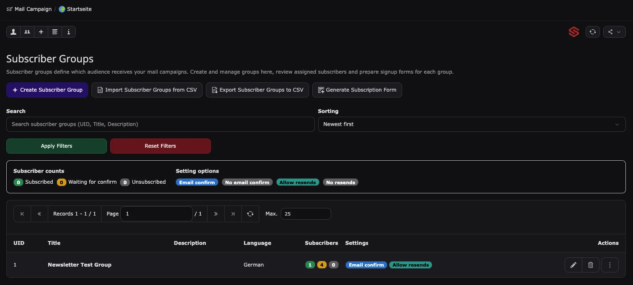Edit Newsletter Test Group with pencil icon
Image resolution: width=633 pixels, height=285 pixels.
[573, 265]
